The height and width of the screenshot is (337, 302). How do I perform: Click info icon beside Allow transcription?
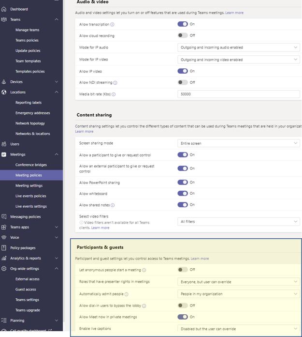112,25
